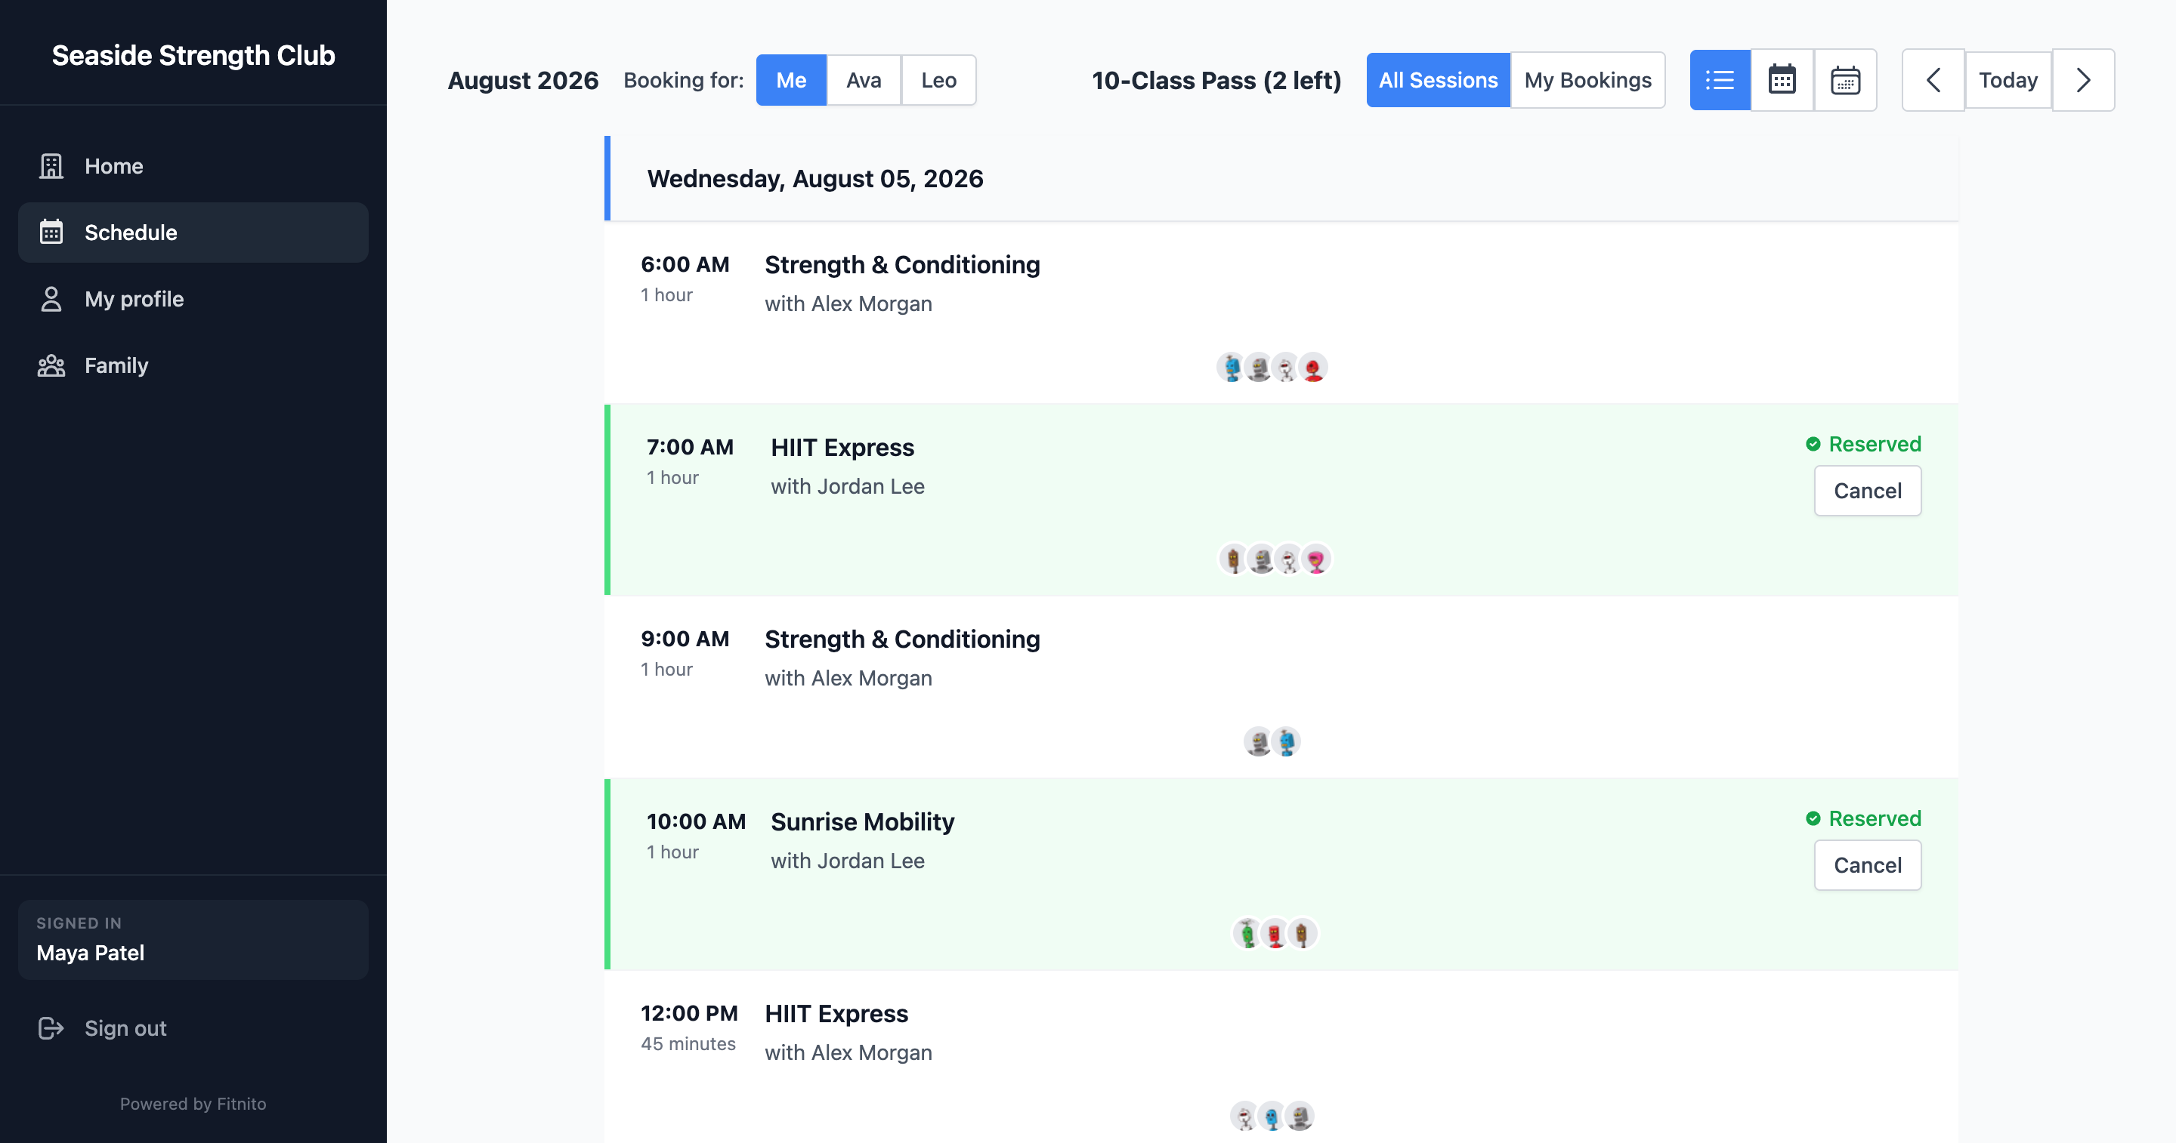Viewport: 2176px width, 1143px height.
Task: Click blue attendee avatar in 9:00 AM class
Action: (1286, 742)
